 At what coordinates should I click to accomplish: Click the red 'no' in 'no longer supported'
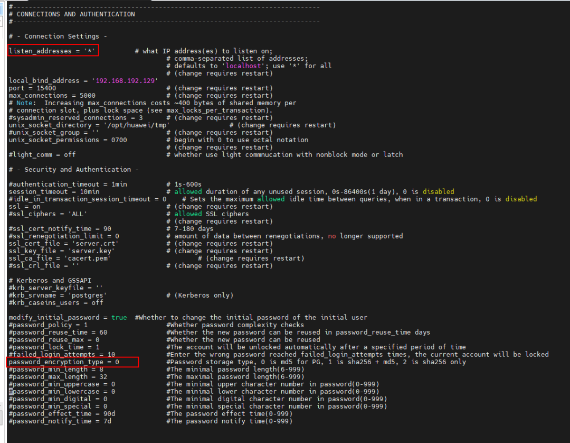(332, 236)
